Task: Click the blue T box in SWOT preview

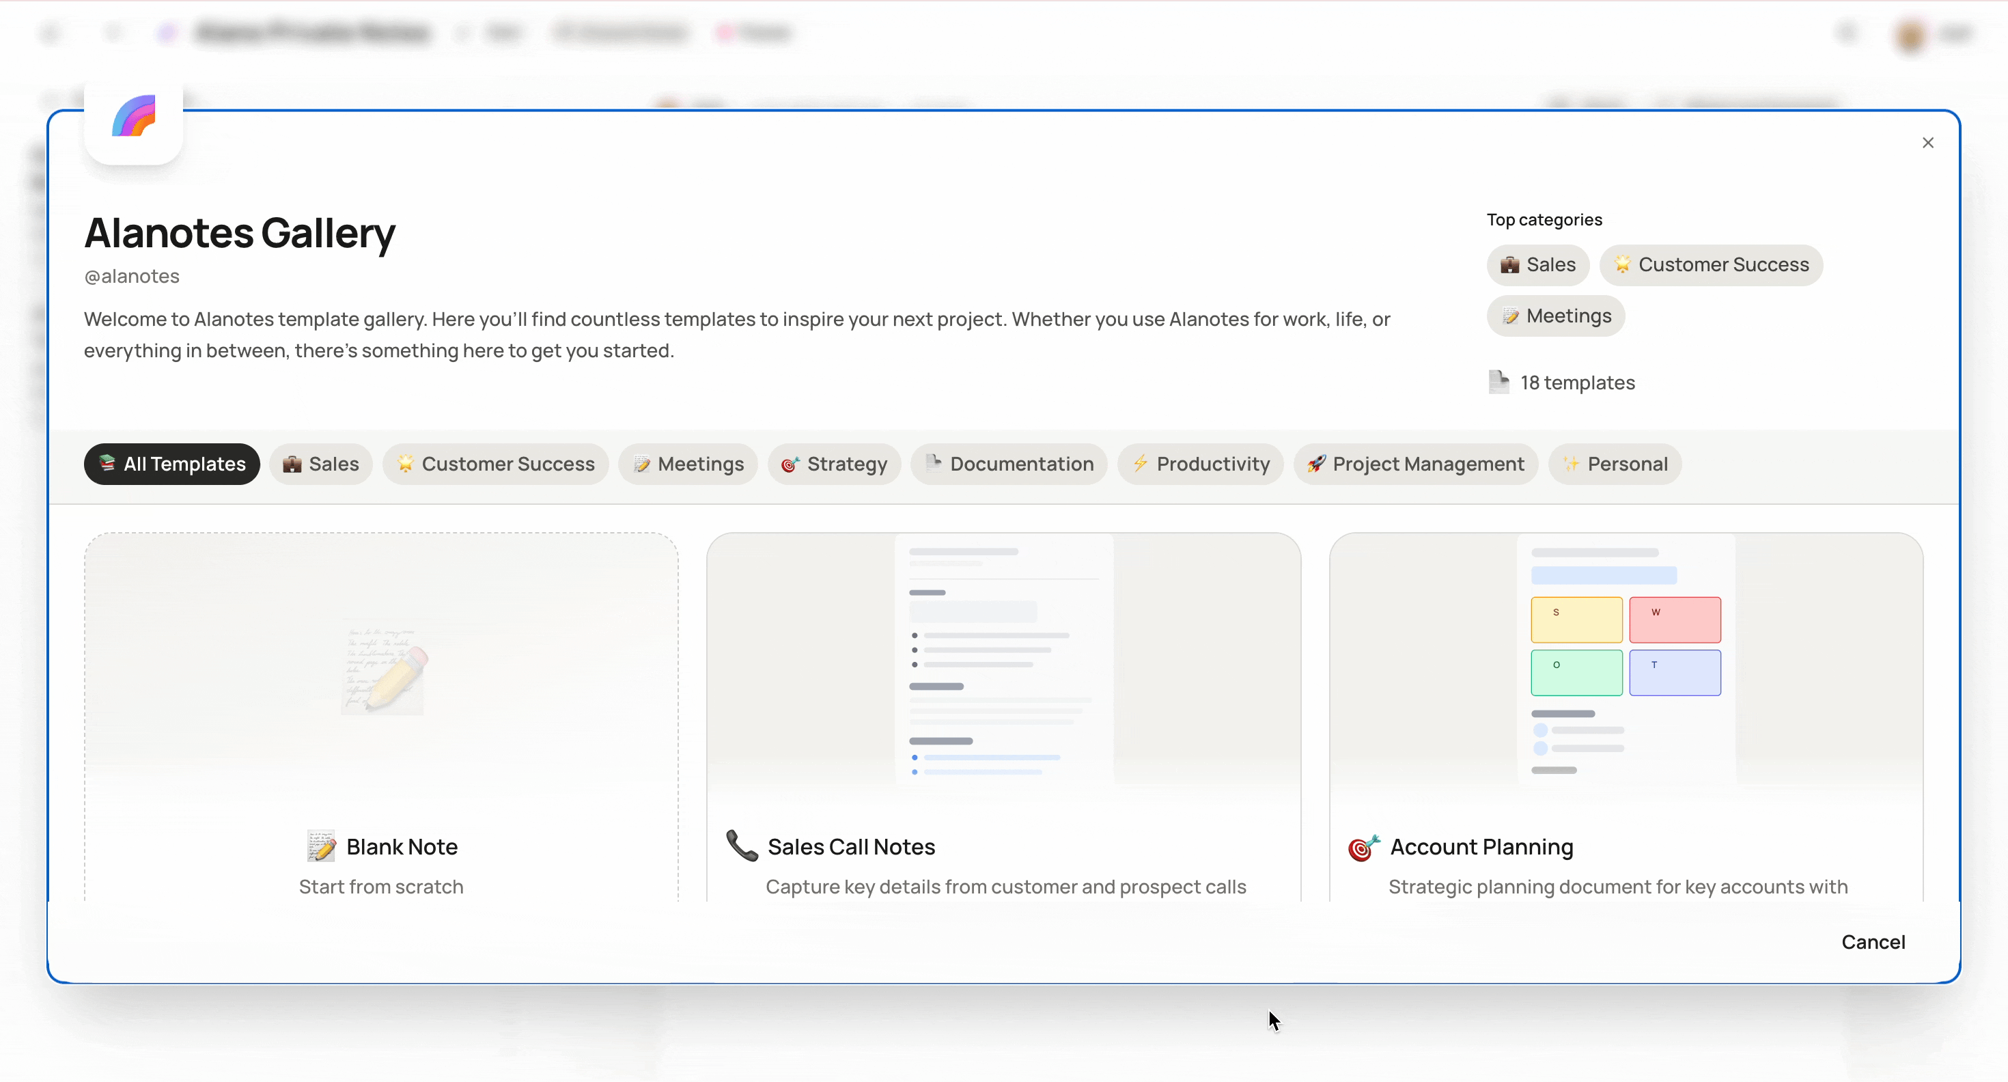Action: coord(1675,673)
